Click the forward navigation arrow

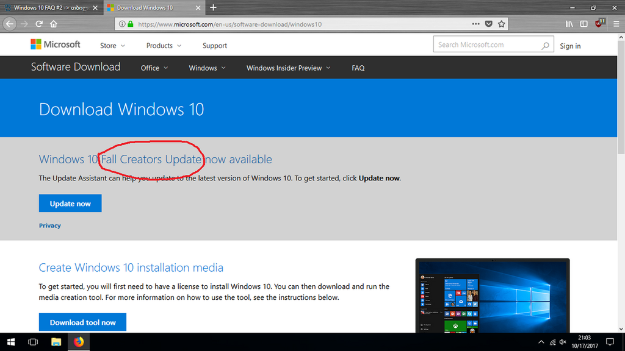click(x=24, y=24)
